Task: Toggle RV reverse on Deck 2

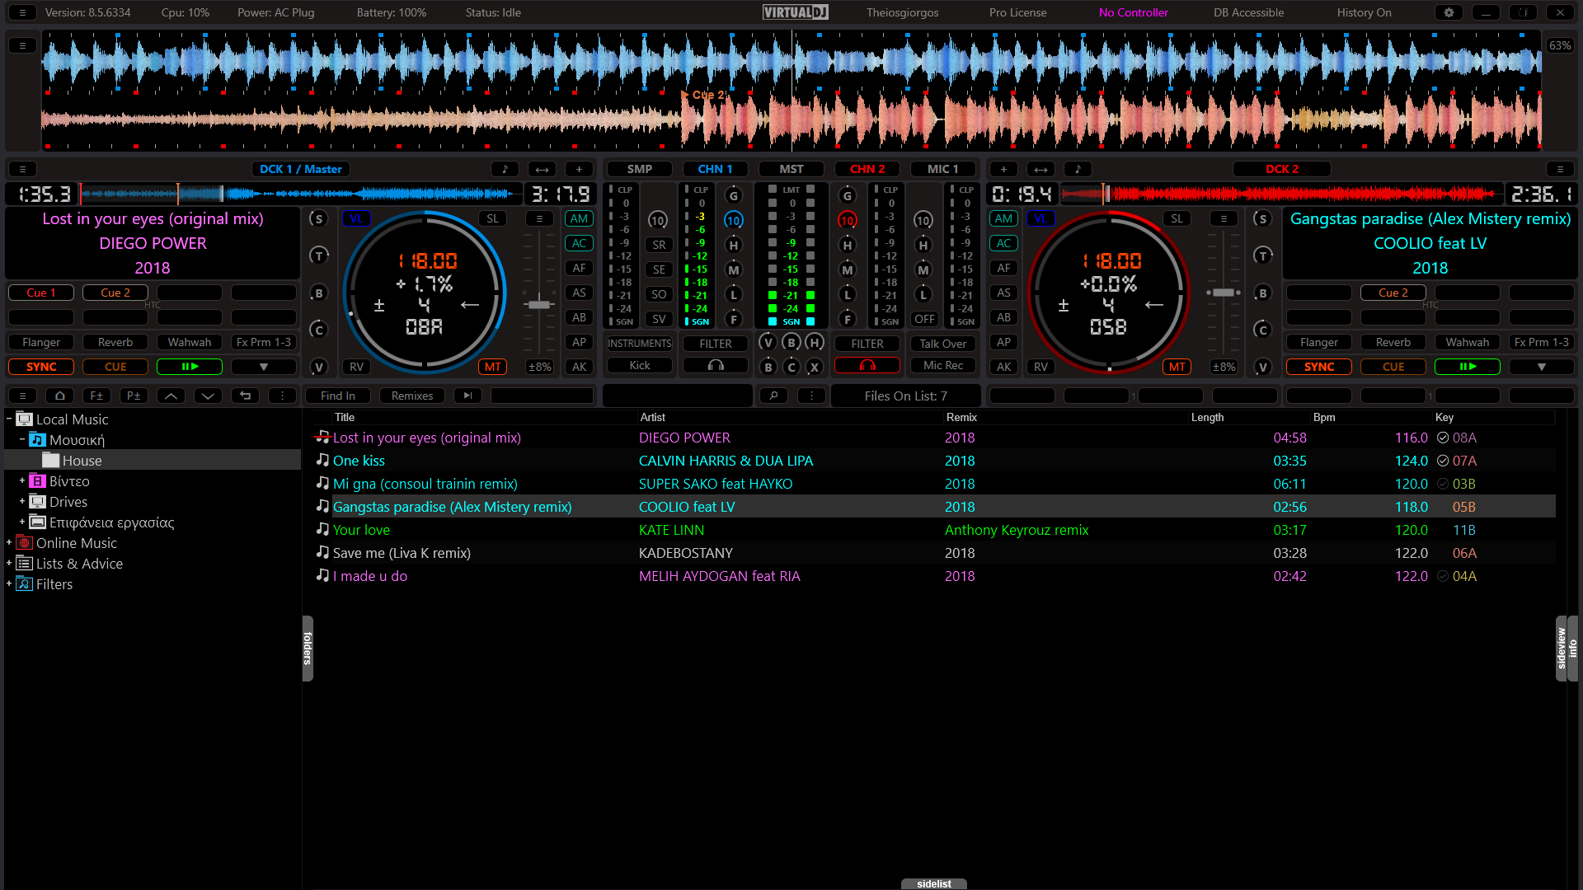Action: pos(1040,367)
